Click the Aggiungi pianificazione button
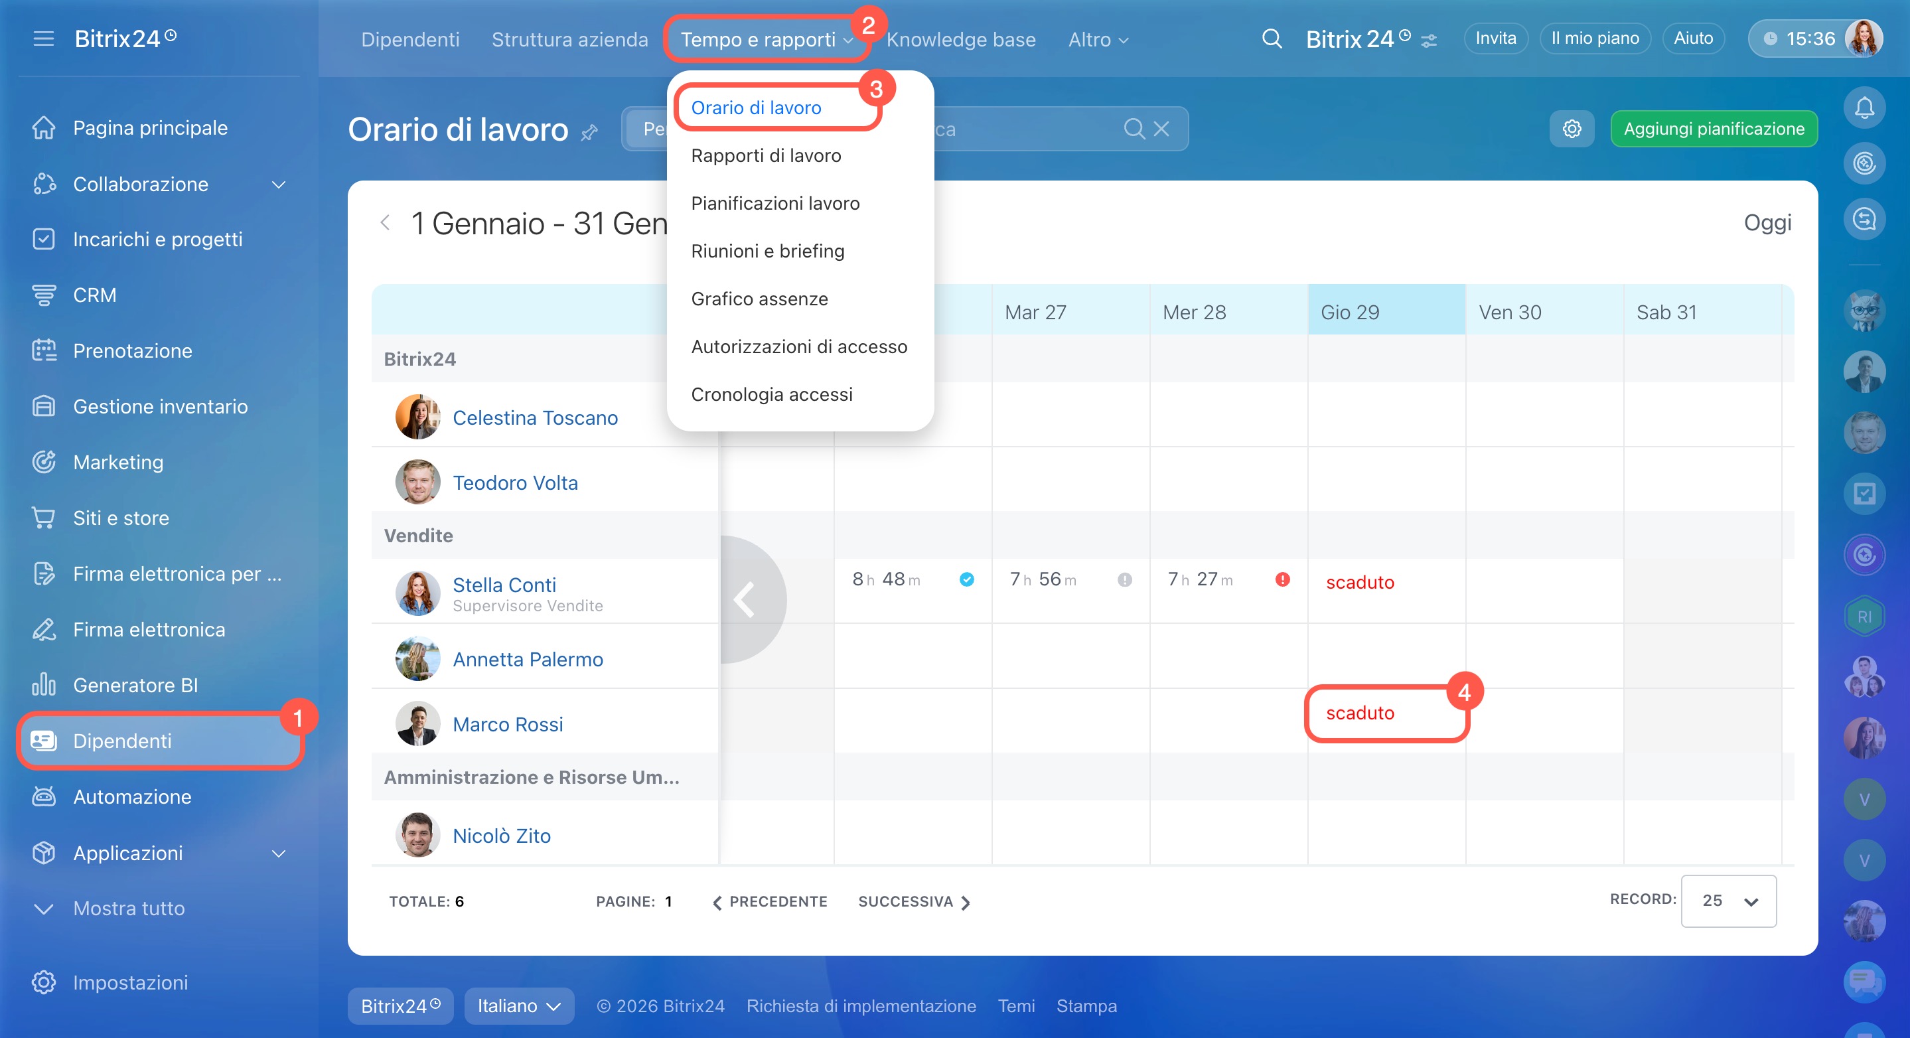Image resolution: width=1910 pixels, height=1038 pixels. (1713, 129)
